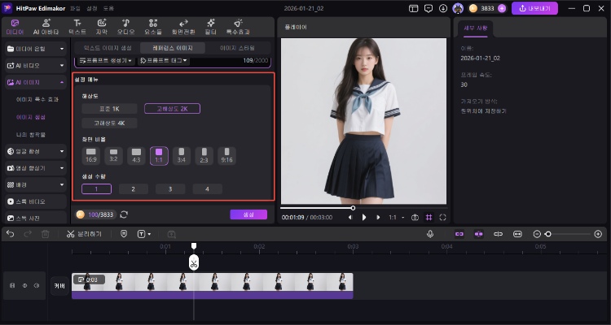
Task: Click the fullscreen icon in the player
Action: click(x=442, y=217)
